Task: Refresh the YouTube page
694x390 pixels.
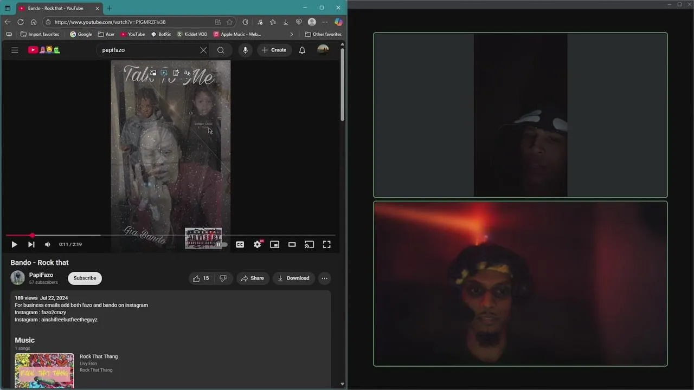Action: [20, 22]
